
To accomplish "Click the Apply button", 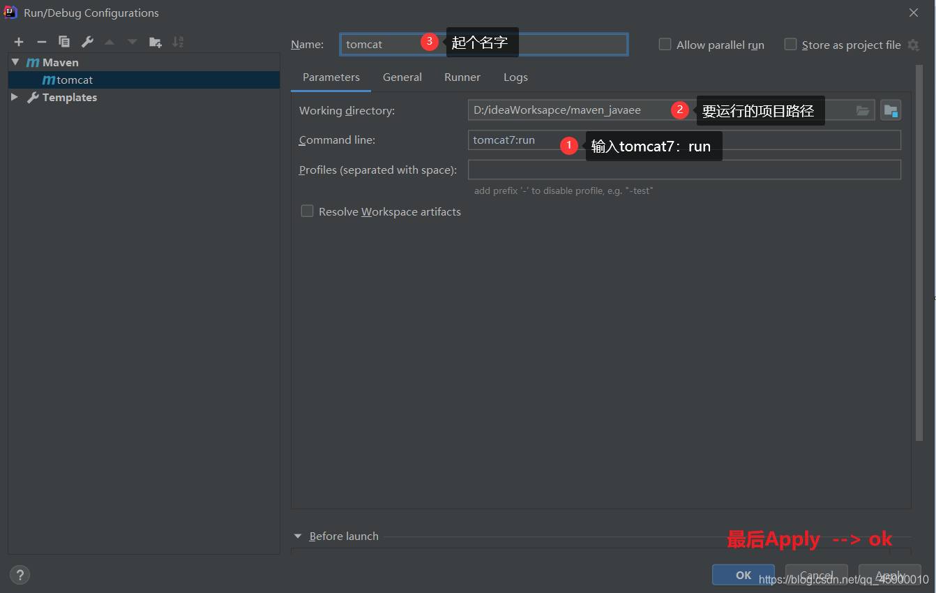I will (x=890, y=575).
